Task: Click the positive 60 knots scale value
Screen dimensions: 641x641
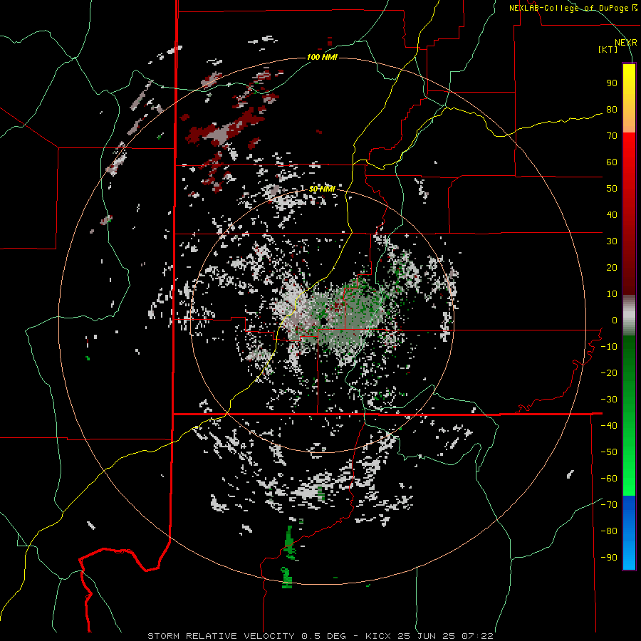Action: [x=612, y=162]
